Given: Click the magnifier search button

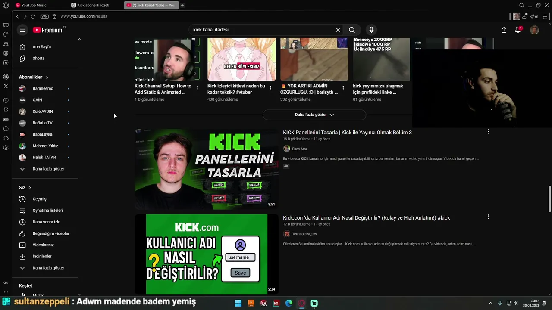Looking at the screenshot, I should click(x=352, y=30).
